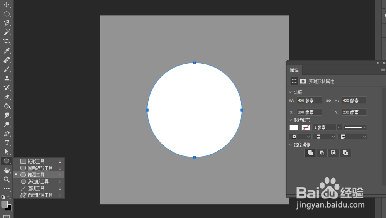Select the Move tool
386x218 pixels.
[x=7, y=5]
